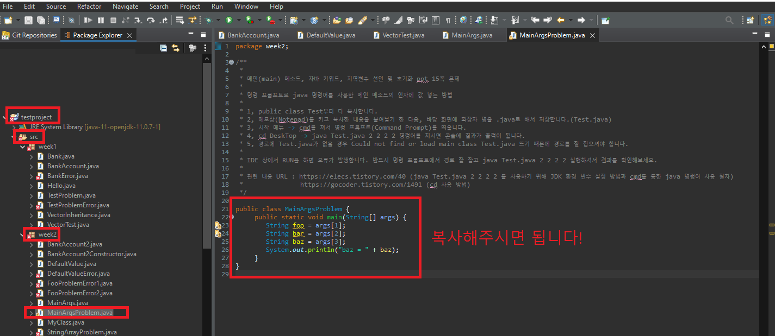Click the Coverage run icon

(250, 20)
